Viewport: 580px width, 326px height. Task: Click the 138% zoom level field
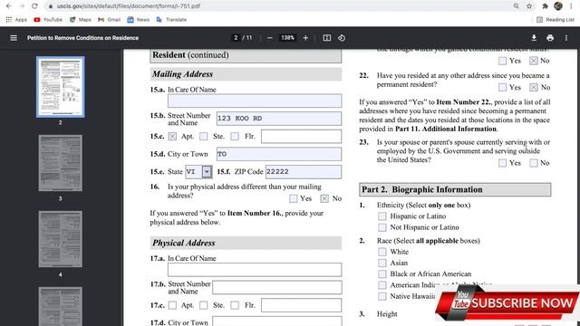pos(287,38)
